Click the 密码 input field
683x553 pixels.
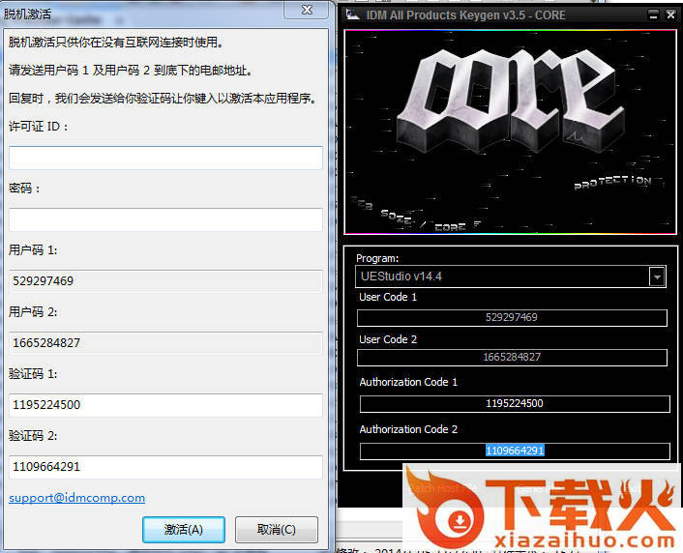pos(165,219)
